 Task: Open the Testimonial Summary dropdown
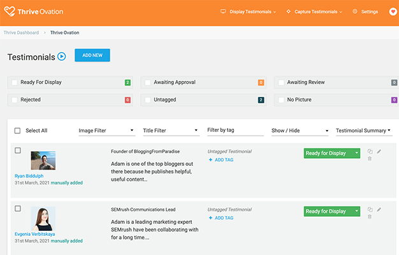(363, 130)
